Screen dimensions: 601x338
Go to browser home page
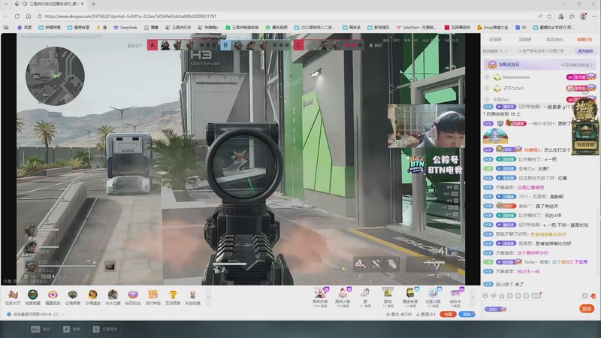[29, 16]
